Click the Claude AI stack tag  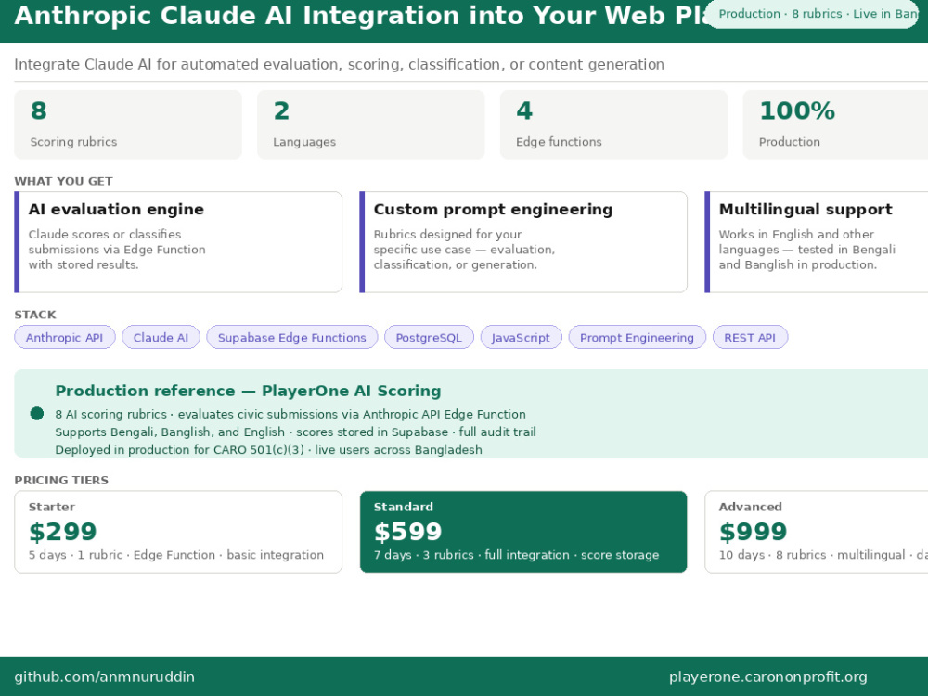tap(161, 338)
